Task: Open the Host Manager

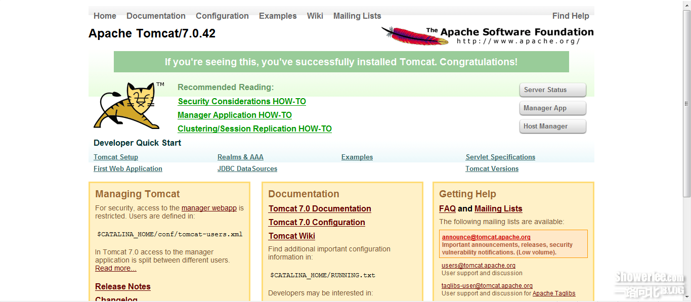Action: (x=552, y=126)
